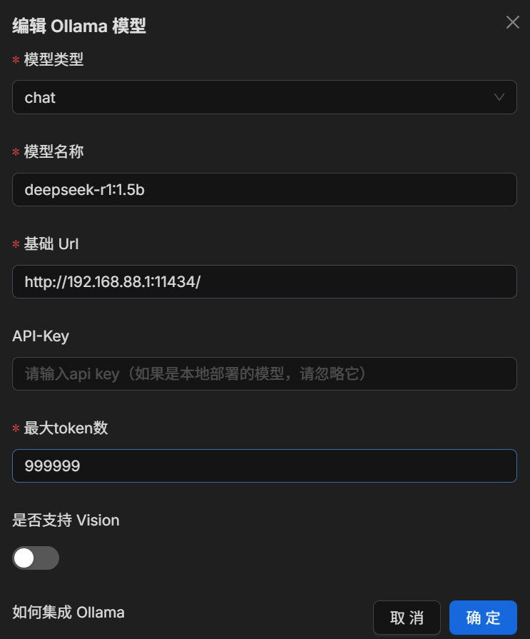Screen dimensions: 530x639
Task: Click the 模型名称 field label
Action: [x=53, y=152]
